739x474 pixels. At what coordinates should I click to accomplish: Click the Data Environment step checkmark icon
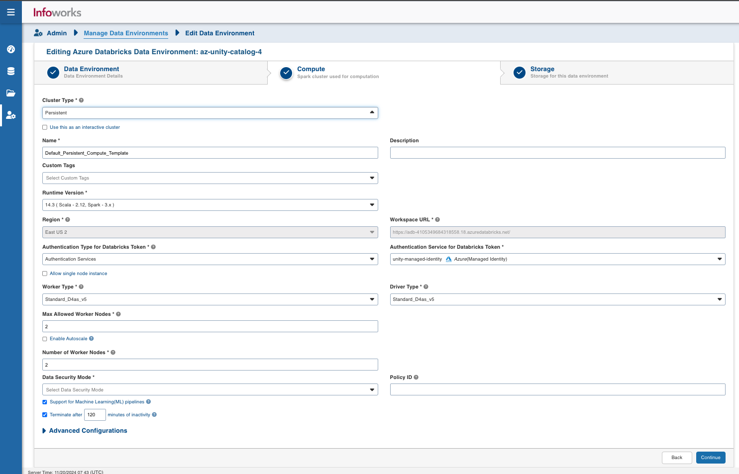click(x=53, y=73)
